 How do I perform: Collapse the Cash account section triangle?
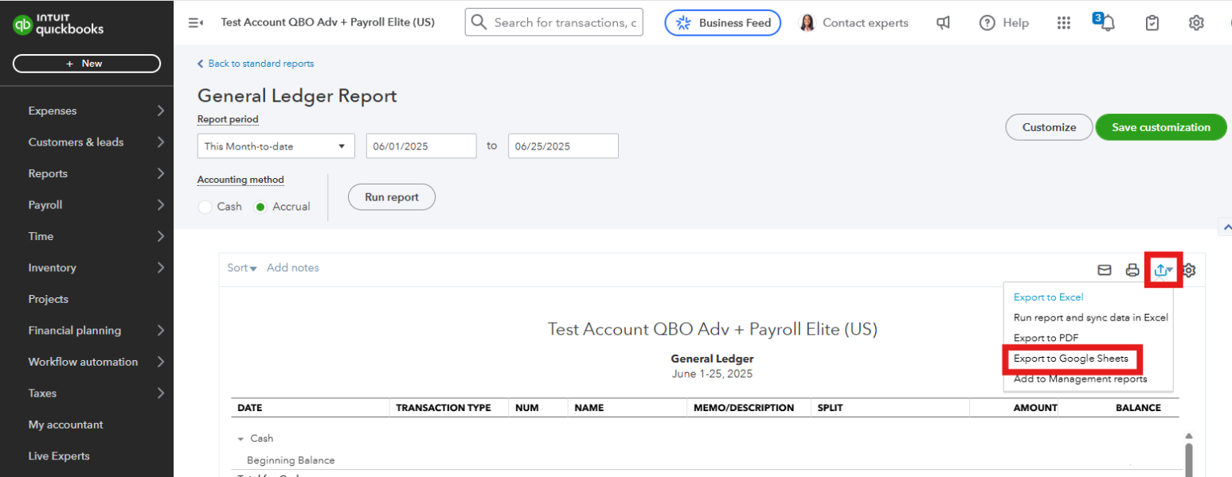(241, 439)
